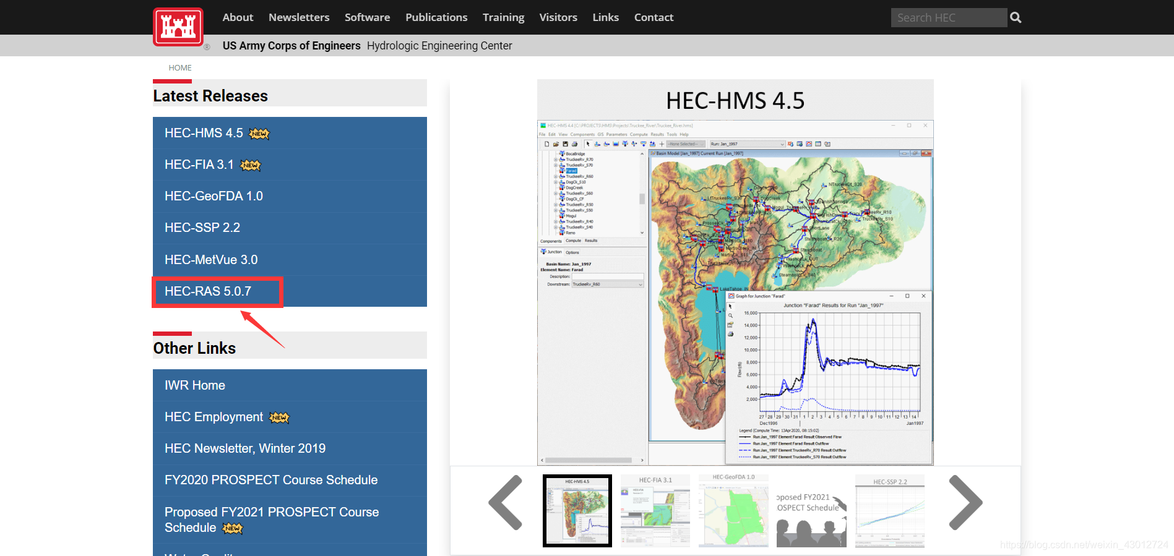
Task: Open HEC-MetVue 3.0 release link
Action: 290,260
